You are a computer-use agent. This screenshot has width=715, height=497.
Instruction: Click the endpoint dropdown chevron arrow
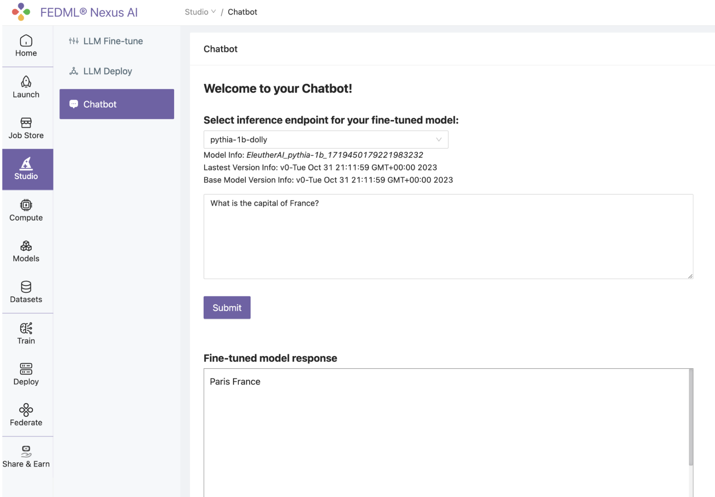pos(439,140)
